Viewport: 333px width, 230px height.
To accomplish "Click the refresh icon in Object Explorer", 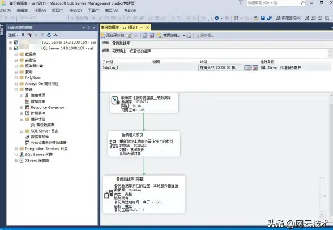I will pyautogui.click(x=49, y=35).
